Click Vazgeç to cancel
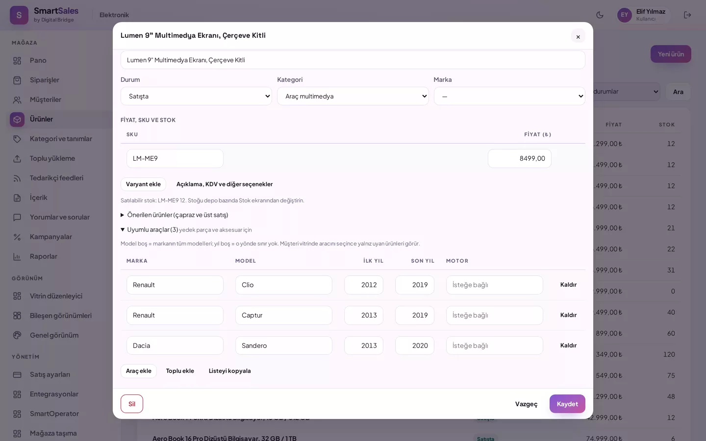Viewport: 706px width, 441px height. coord(526,404)
